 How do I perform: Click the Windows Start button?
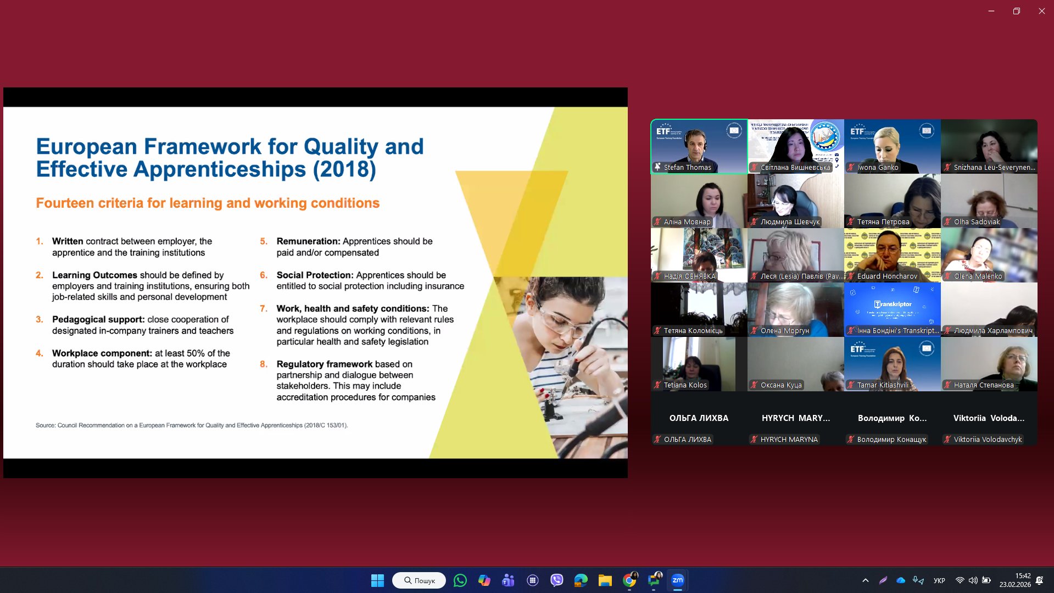click(x=377, y=580)
